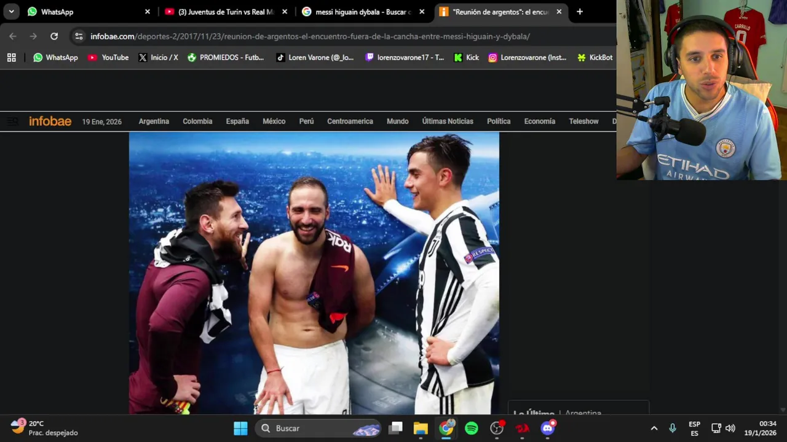Switch to the Juventus vs Real Madrid YouTube tab
The width and height of the screenshot is (787, 442).
tap(226, 12)
